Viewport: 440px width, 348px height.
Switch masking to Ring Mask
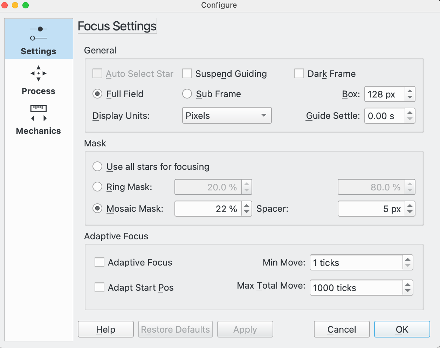97,187
